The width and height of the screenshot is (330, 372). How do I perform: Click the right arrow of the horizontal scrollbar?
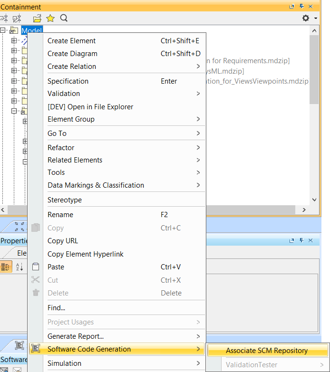coord(304,210)
